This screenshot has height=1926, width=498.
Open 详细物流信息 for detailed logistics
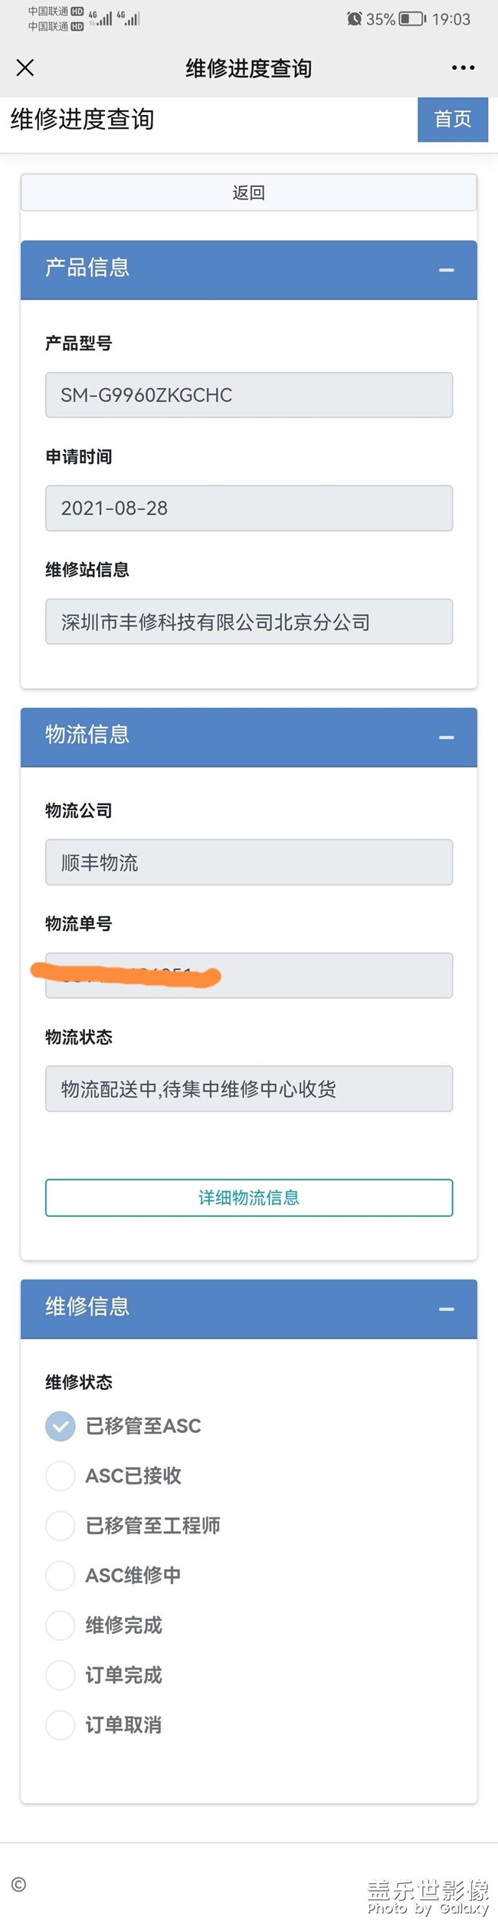click(x=248, y=1198)
